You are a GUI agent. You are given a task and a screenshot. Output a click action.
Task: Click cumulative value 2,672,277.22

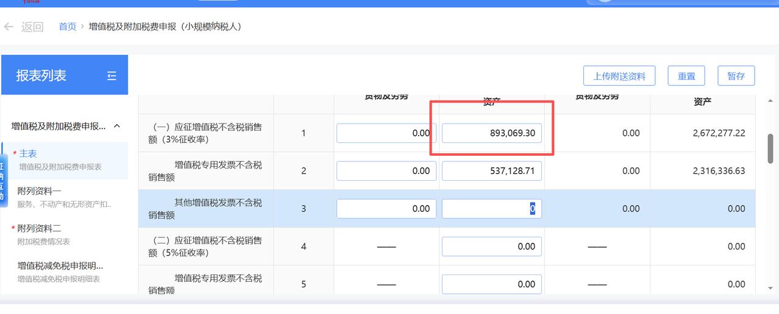tap(719, 133)
